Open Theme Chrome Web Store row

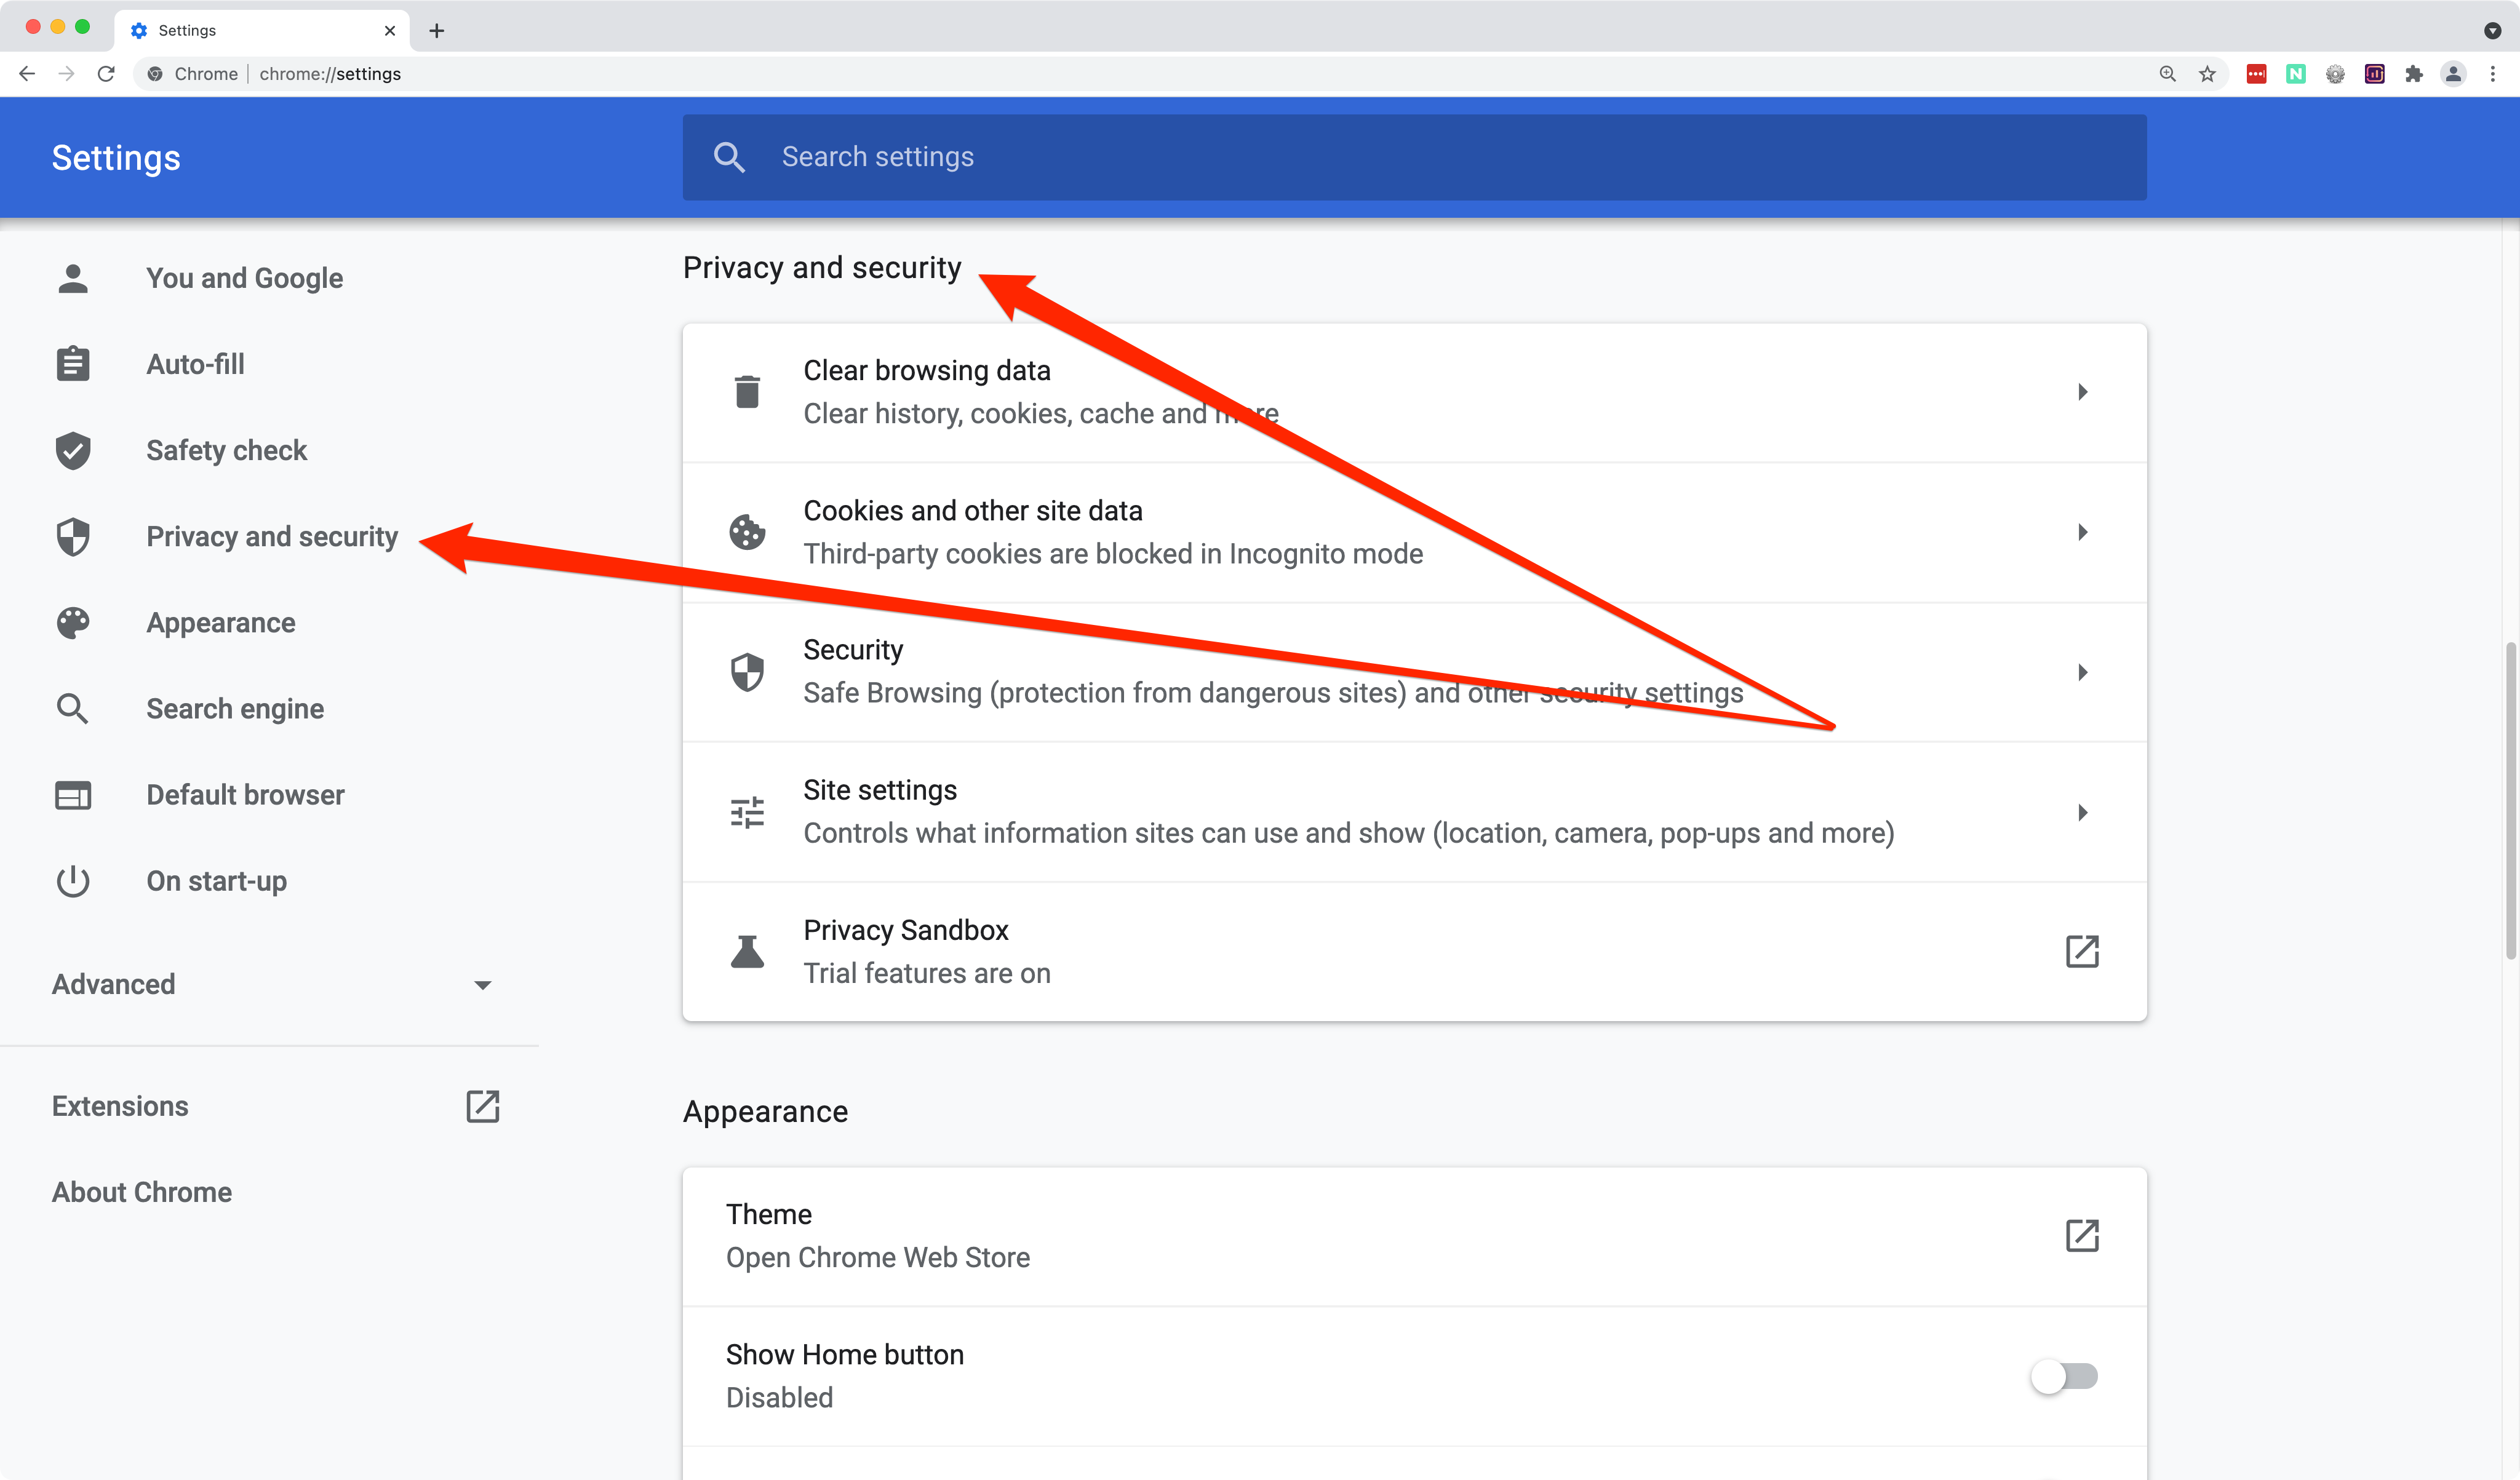pos(1414,1236)
